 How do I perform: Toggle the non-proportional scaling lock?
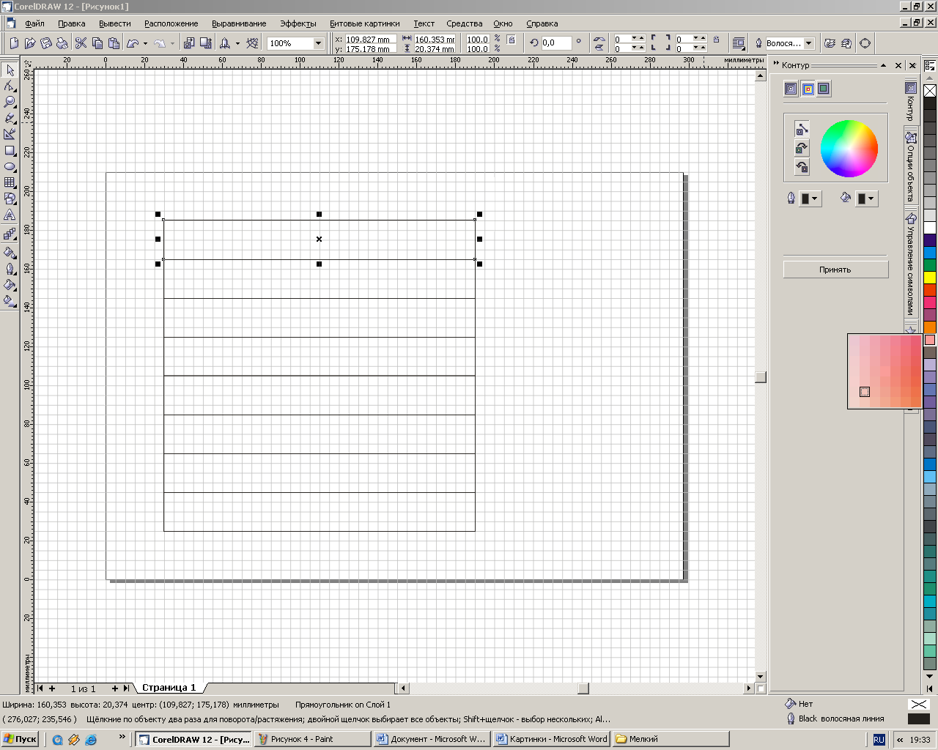click(512, 40)
